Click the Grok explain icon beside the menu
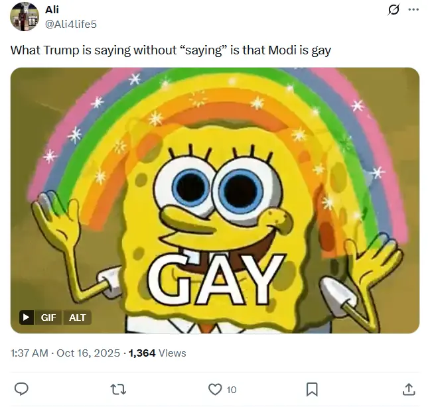Image resolution: width=428 pixels, height=407 pixels. pyautogui.click(x=393, y=10)
